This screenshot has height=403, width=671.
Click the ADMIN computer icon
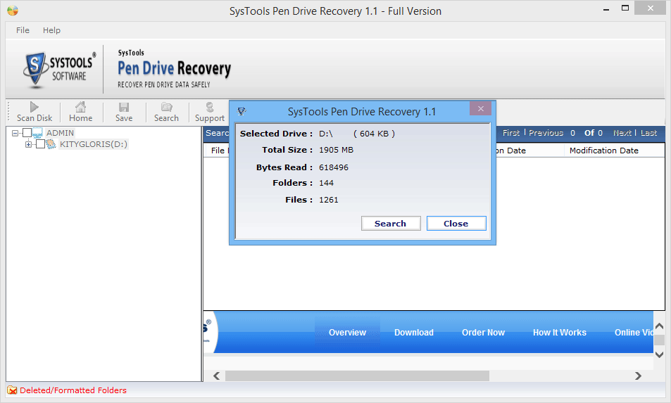tap(37, 133)
